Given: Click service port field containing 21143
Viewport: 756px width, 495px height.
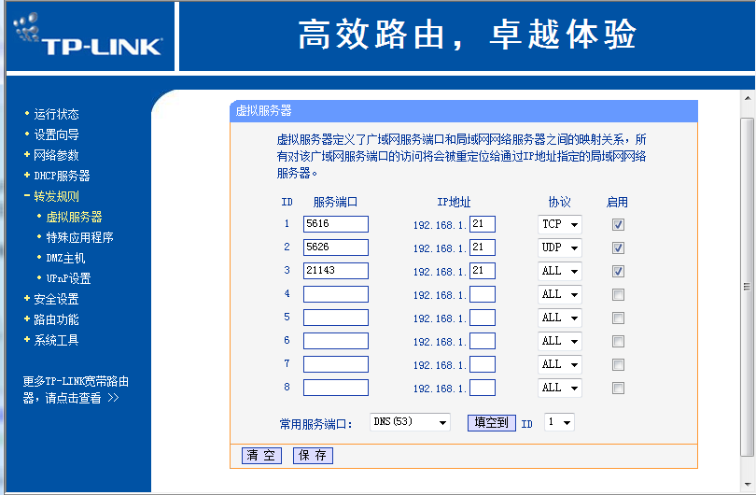Looking at the screenshot, I should [x=336, y=271].
